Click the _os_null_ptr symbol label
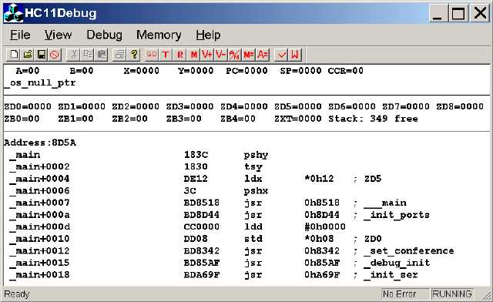493x302 pixels. point(40,83)
